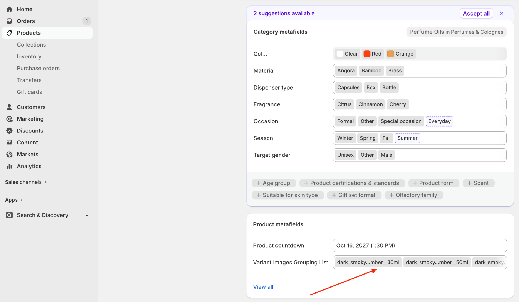Screen dimensions: 519x302
Task: Select the Cinnamon fragrance tag
Action: tap(371, 104)
